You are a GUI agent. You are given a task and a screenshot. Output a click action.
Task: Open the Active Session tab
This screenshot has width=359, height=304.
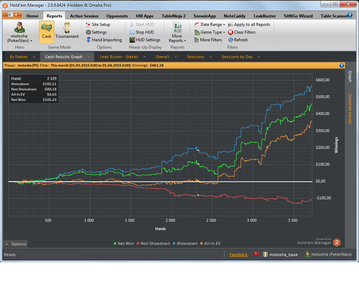click(x=84, y=16)
